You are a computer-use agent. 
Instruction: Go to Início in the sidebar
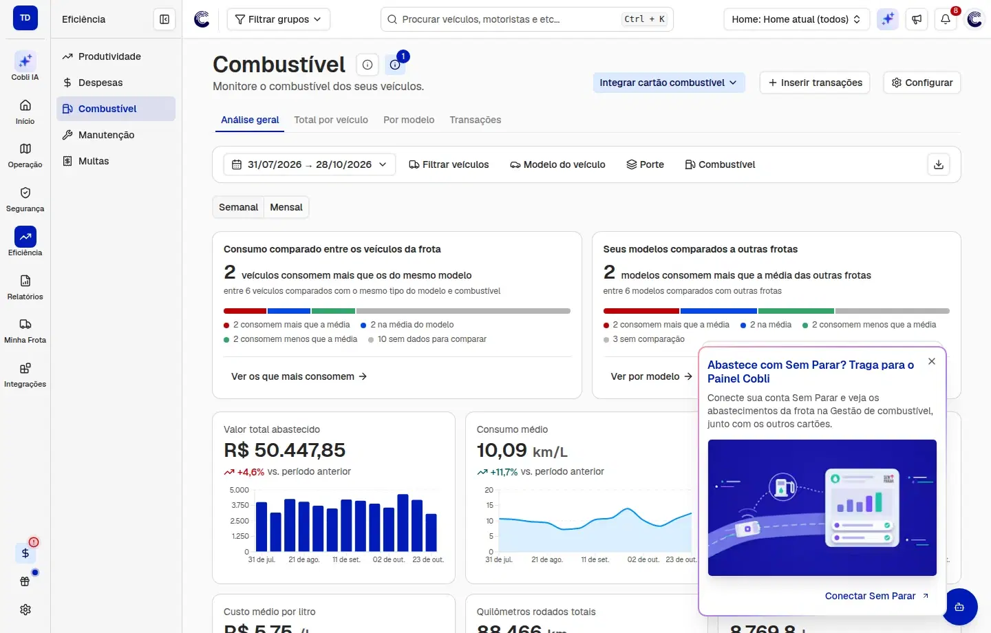pyautogui.click(x=25, y=111)
